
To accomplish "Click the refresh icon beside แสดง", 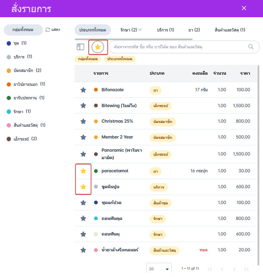I will coord(48,30).
